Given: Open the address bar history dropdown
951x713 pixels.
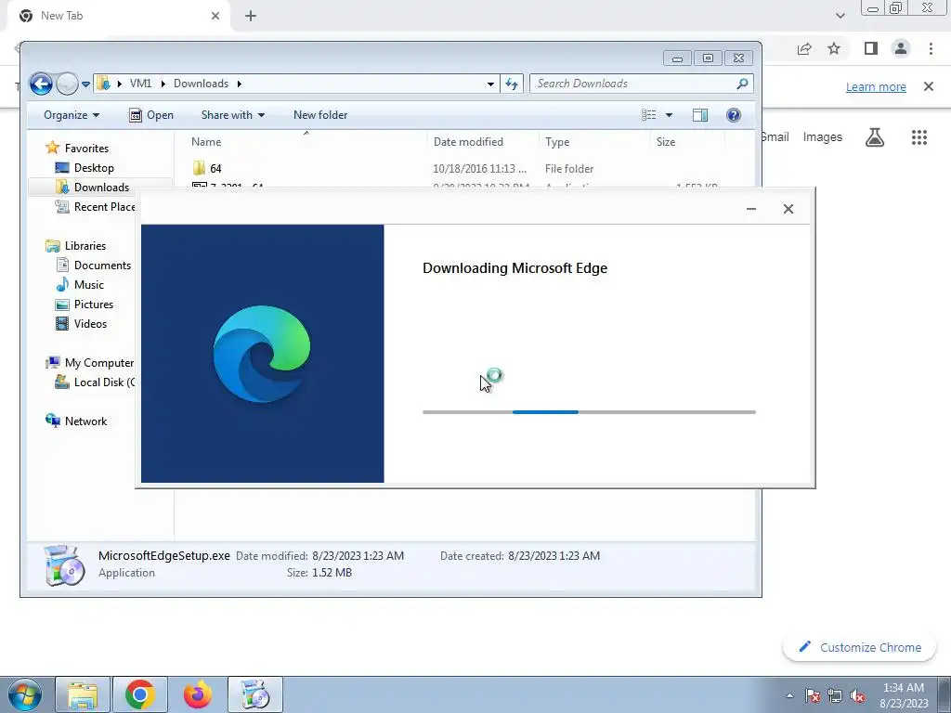Looking at the screenshot, I should pos(490,84).
